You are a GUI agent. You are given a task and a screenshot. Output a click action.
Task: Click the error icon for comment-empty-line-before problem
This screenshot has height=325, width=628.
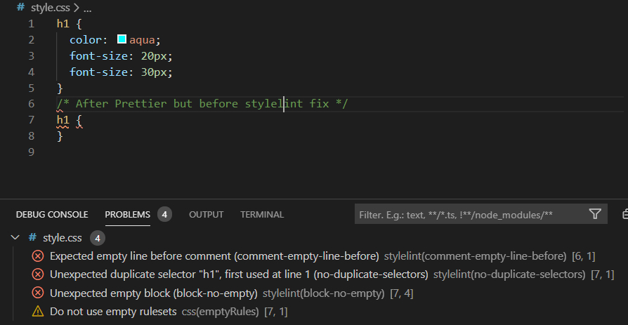[38, 256]
